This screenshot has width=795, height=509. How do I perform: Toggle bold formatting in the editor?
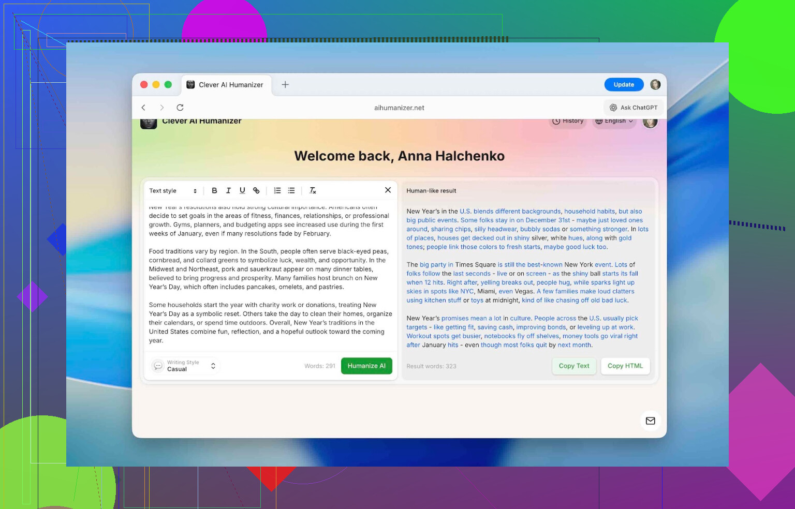coord(214,190)
